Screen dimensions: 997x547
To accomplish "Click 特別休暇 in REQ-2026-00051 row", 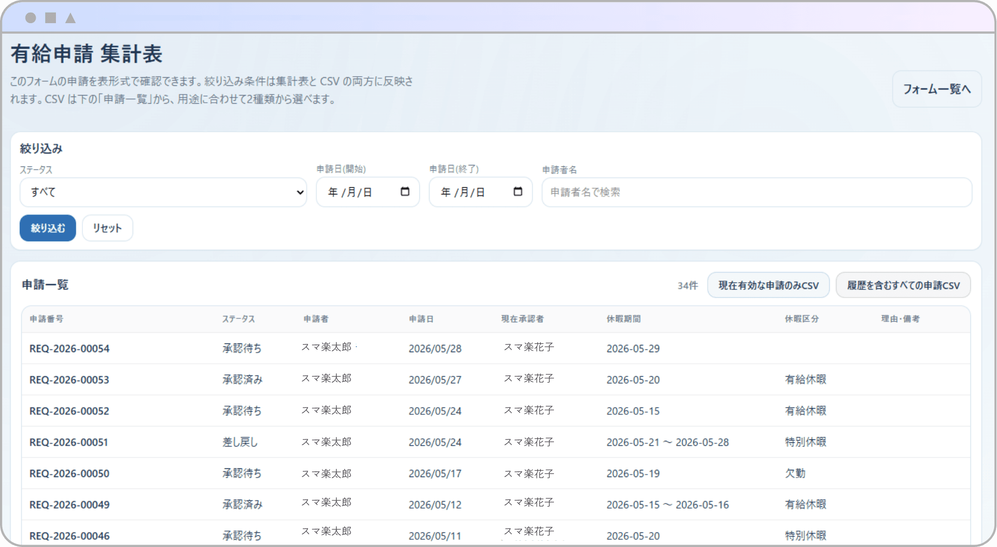I will point(805,442).
